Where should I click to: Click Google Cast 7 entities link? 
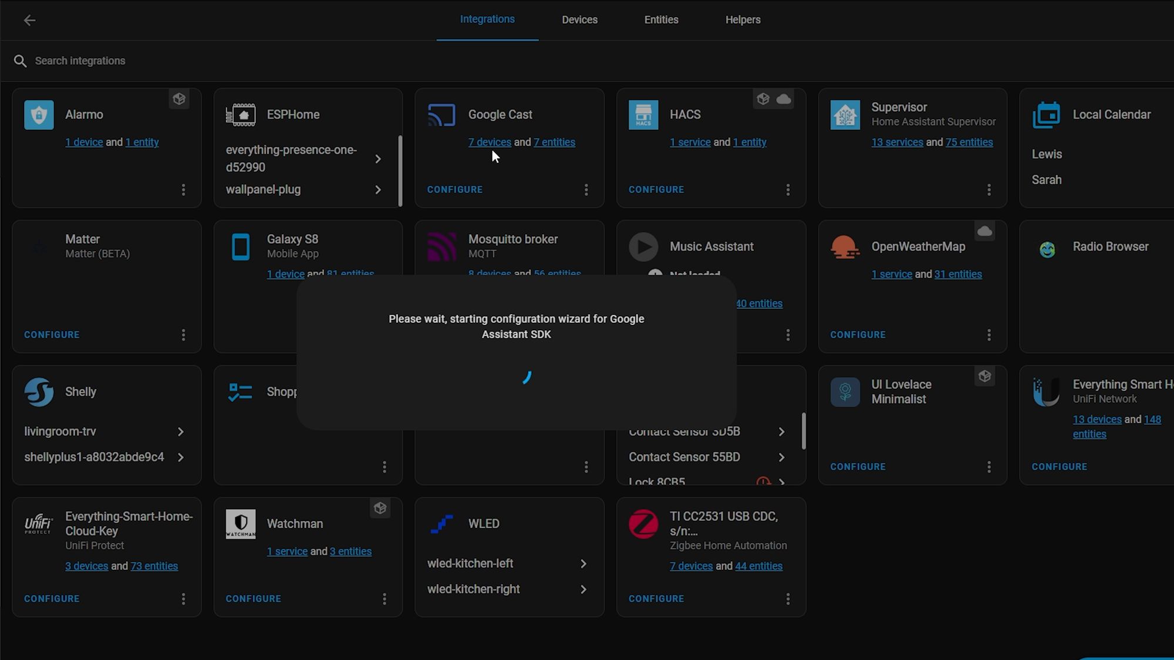click(x=555, y=142)
